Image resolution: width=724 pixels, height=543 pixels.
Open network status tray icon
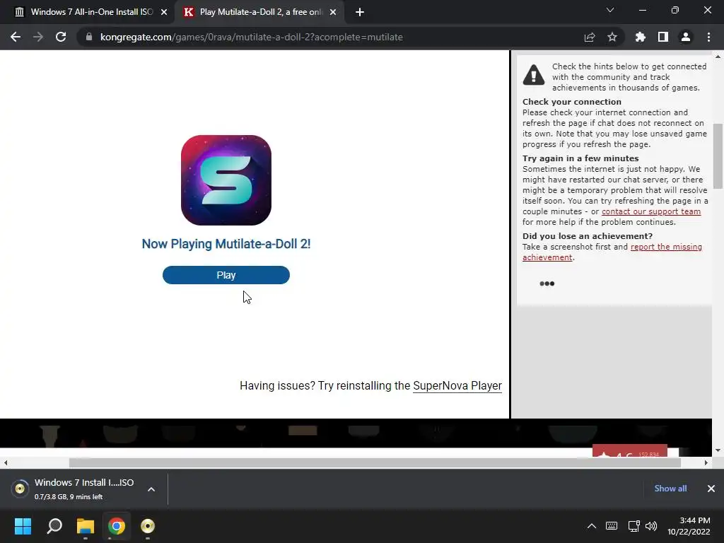[x=633, y=526]
